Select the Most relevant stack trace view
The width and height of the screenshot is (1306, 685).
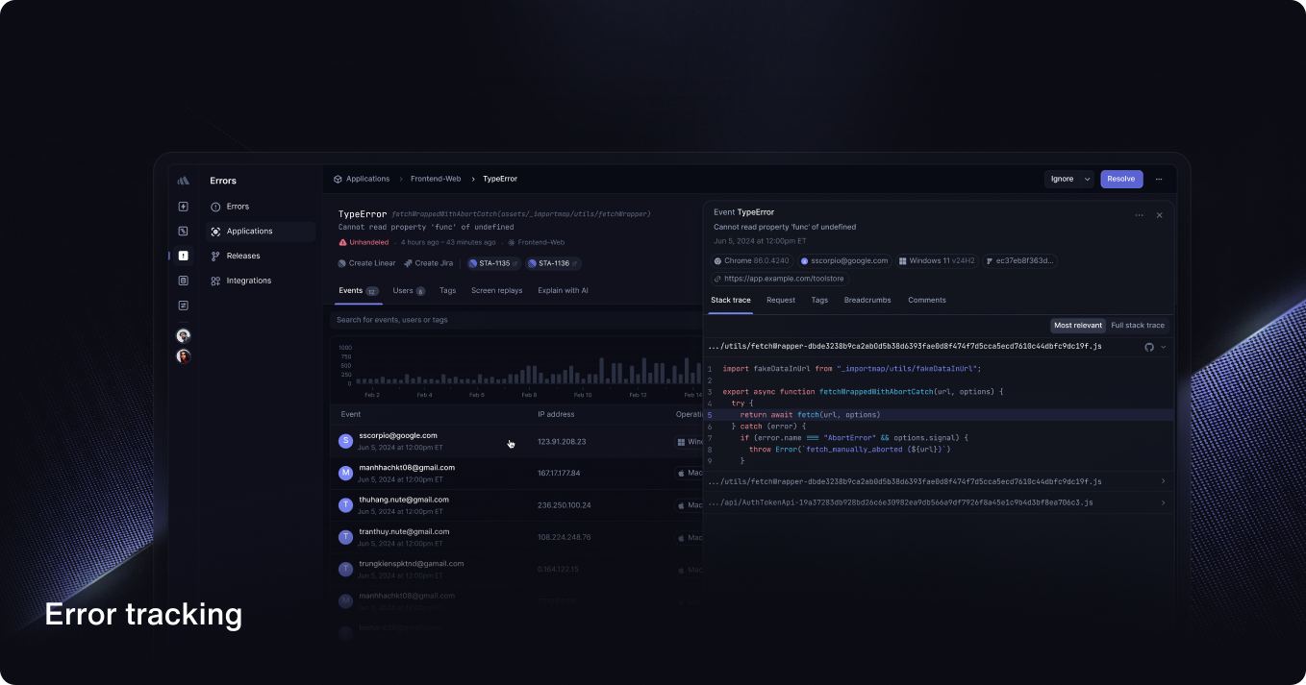pyautogui.click(x=1077, y=325)
